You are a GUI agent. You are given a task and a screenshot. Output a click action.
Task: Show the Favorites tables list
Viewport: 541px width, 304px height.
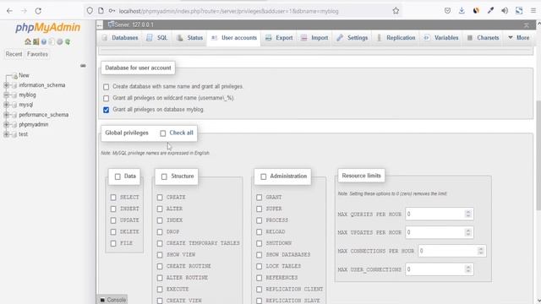[x=37, y=54]
